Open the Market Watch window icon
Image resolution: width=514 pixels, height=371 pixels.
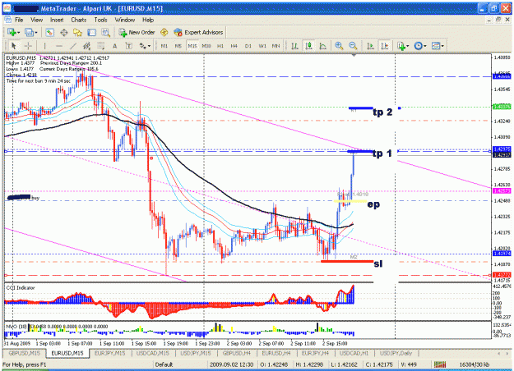pos(49,32)
